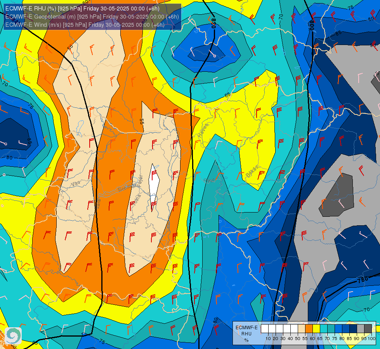
Task: Click the 'Fejér' county label
Action: [140, 181]
